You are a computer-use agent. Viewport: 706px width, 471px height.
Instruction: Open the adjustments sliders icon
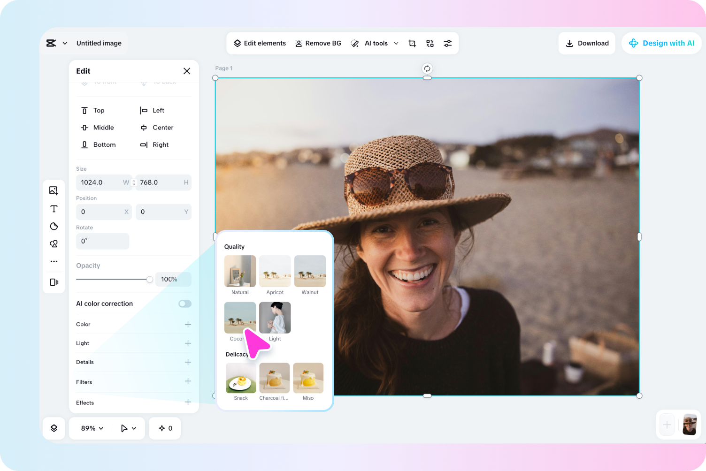click(x=448, y=43)
